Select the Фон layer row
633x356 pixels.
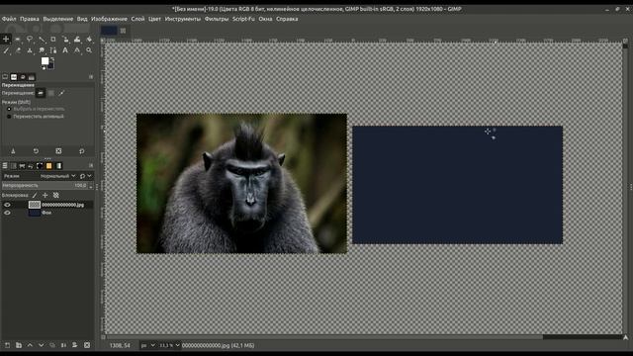(47, 213)
